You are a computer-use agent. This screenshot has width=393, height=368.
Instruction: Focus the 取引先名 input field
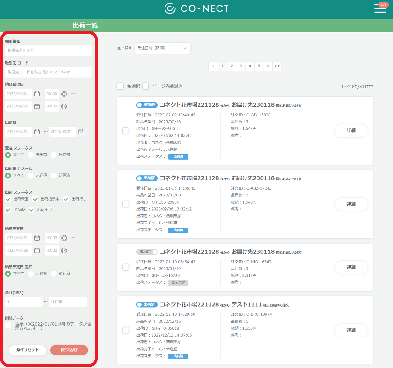click(48, 51)
